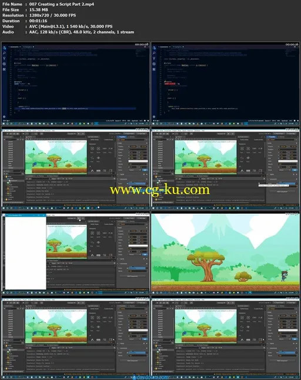The image size is (301, 380).
Task: Open Search icon in first VS Code frame
Action: click(4, 53)
